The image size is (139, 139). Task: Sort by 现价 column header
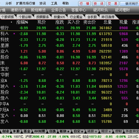[42, 22]
